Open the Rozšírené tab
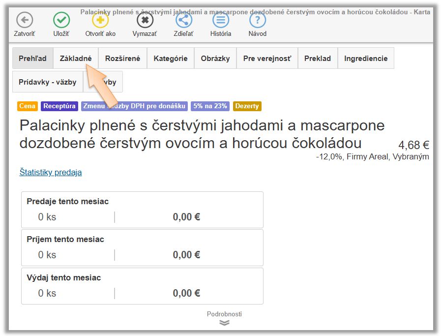This screenshot has width=441, height=336. (x=122, y=58)
